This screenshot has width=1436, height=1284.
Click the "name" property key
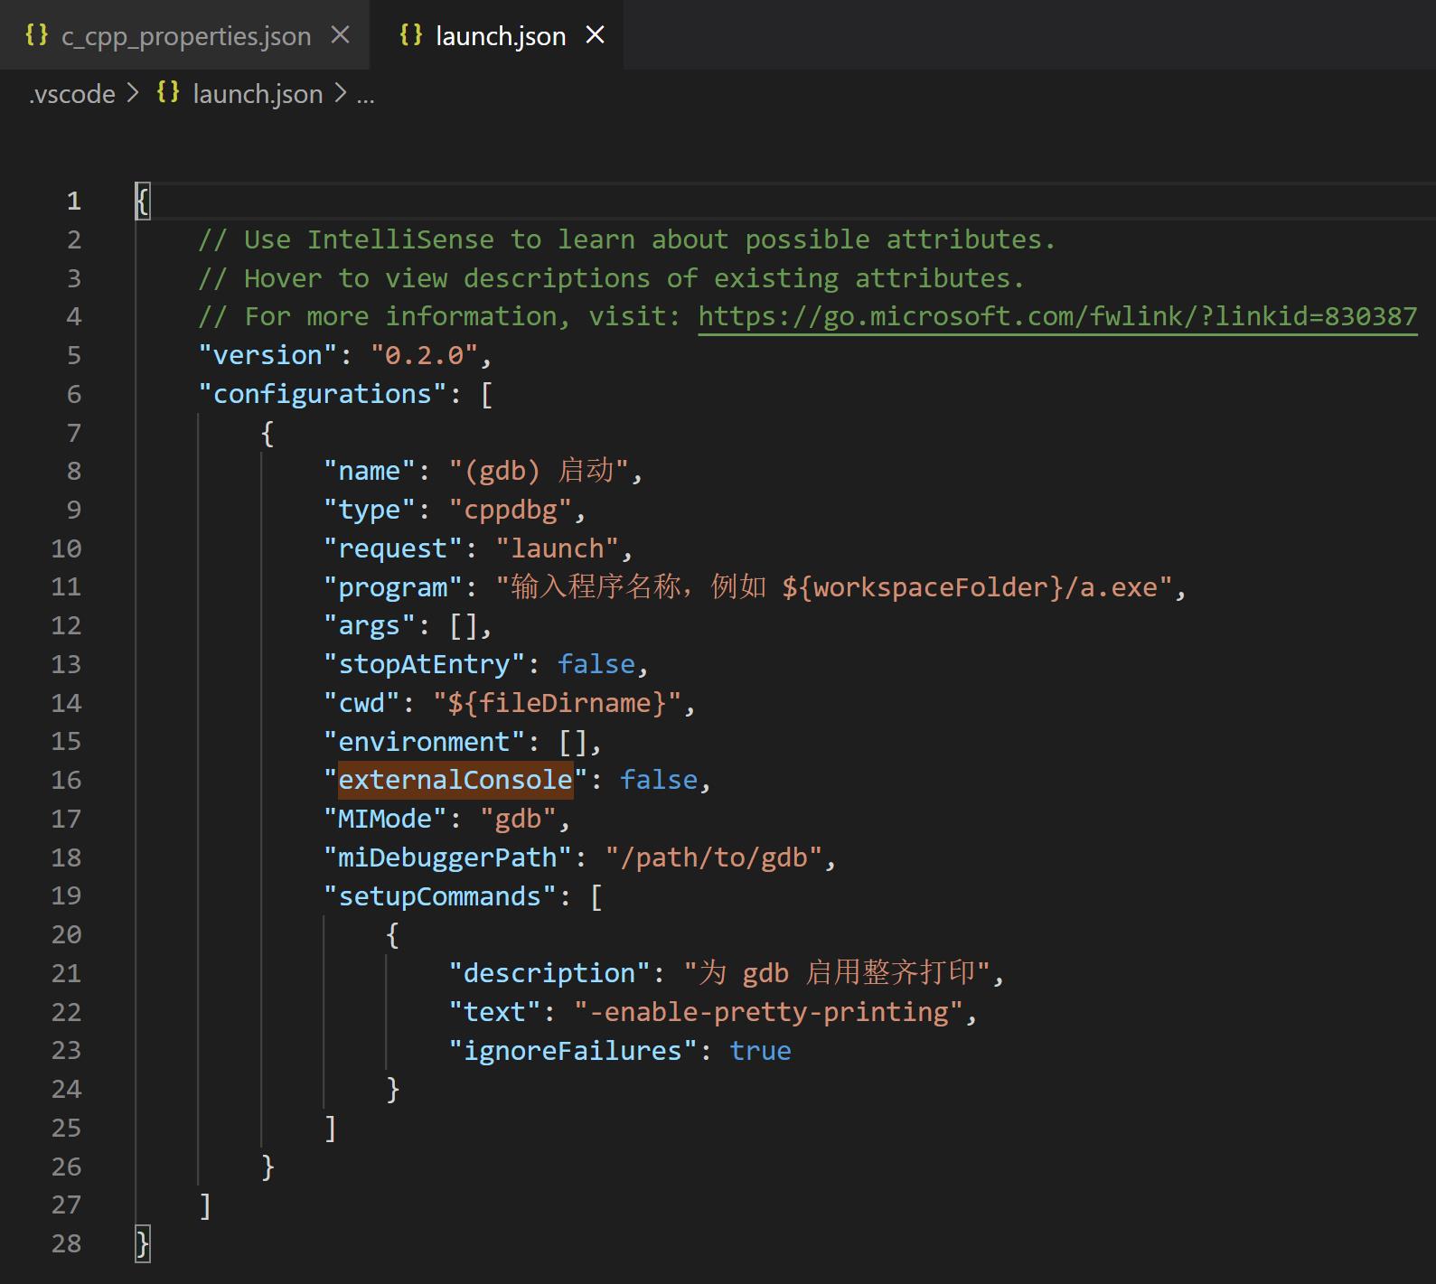(370, 471)
